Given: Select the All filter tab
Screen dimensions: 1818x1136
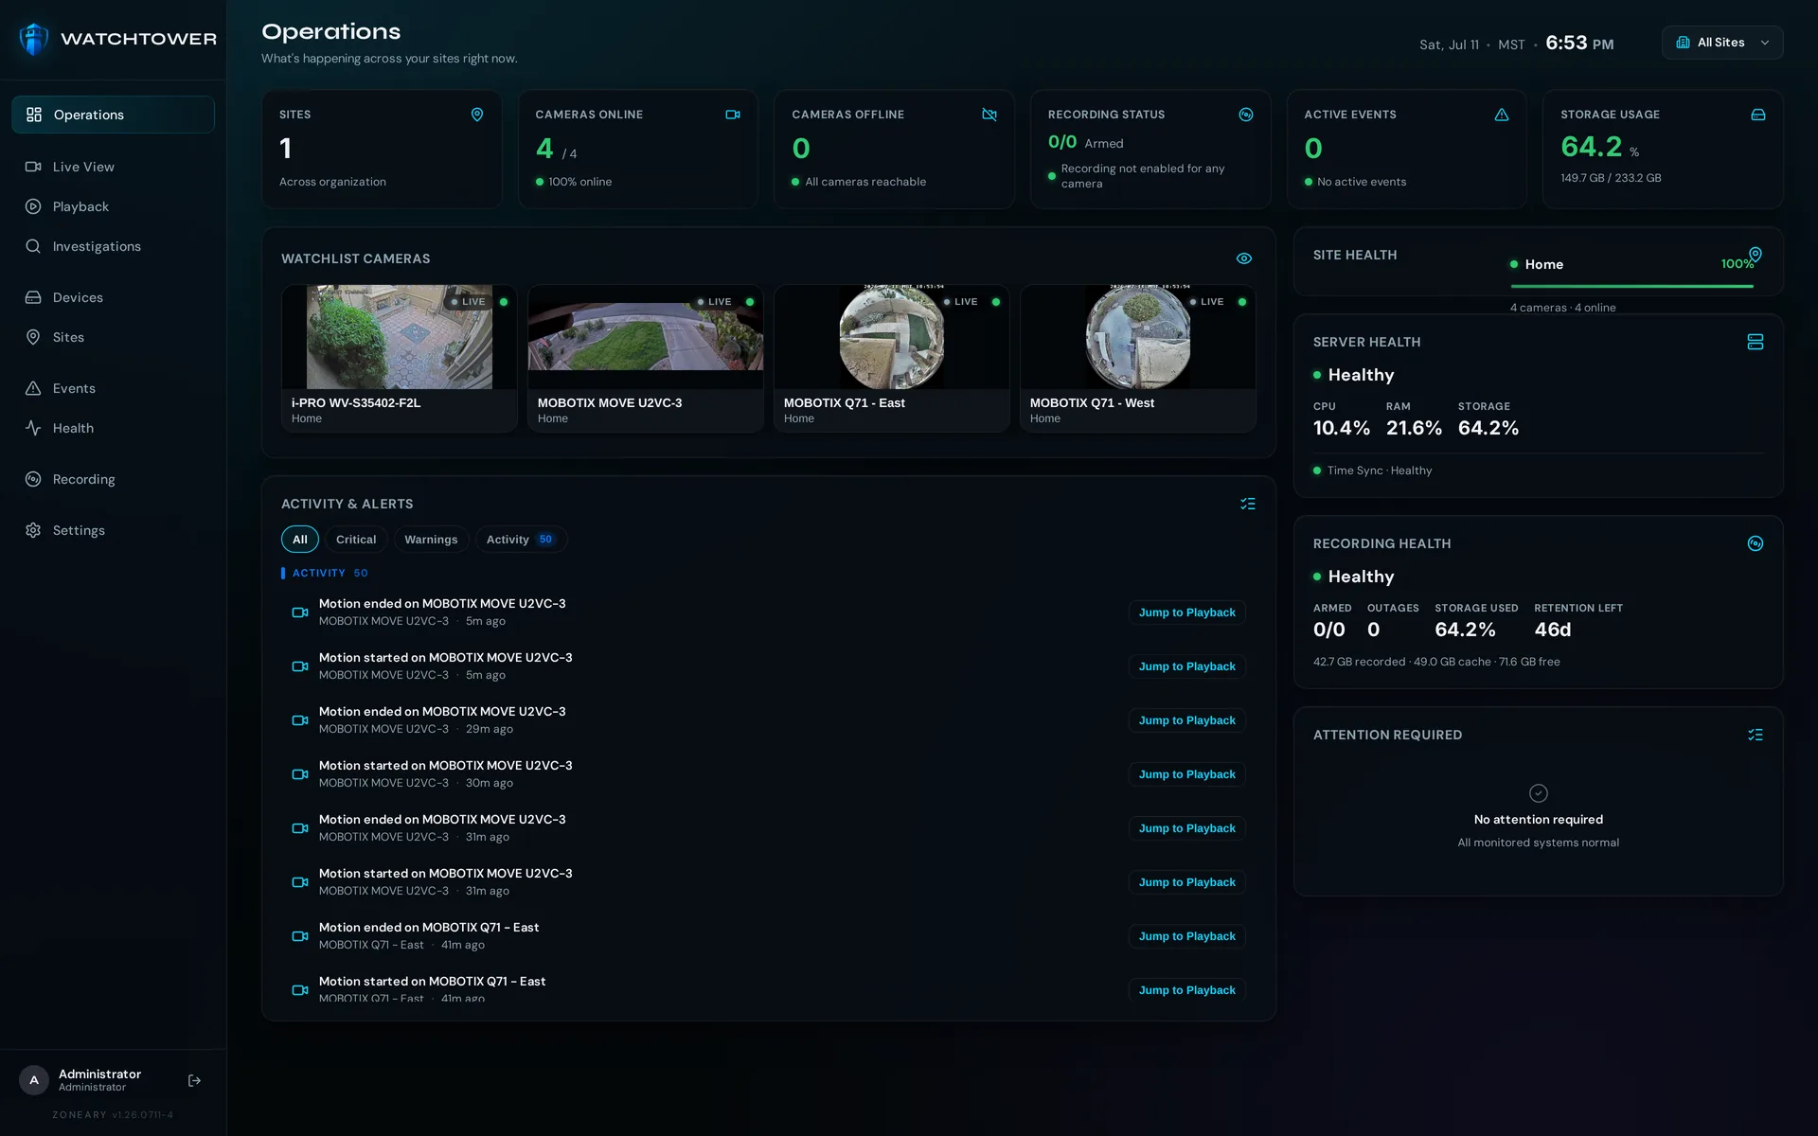Looking at the screenshot, I should (300, 540).
